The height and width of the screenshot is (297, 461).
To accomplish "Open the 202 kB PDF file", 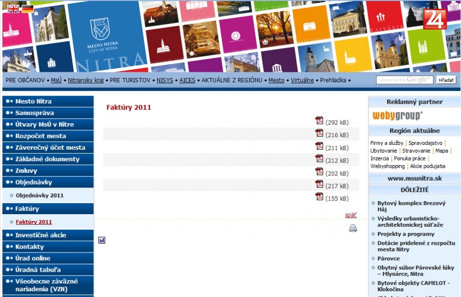I will click(x=319, y=172).
